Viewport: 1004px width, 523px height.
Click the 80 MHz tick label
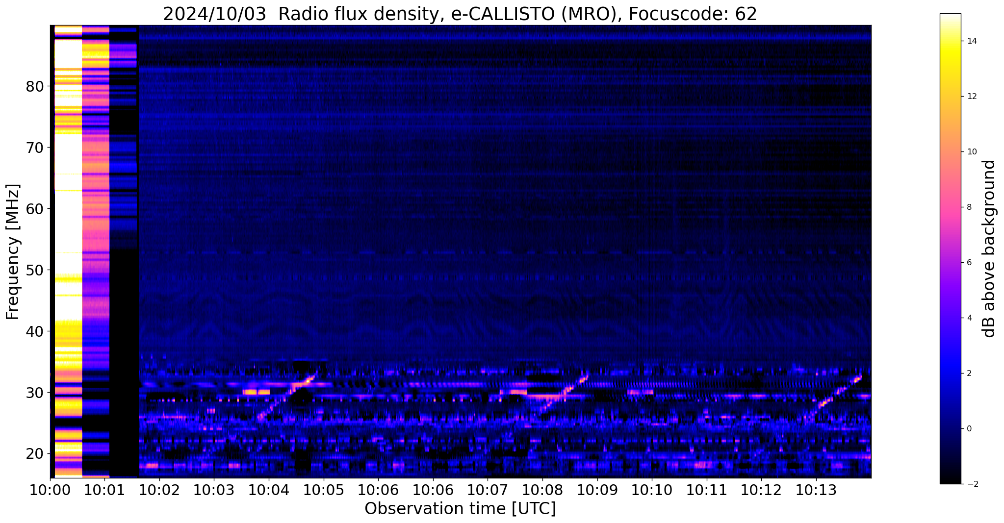(35, 87)
